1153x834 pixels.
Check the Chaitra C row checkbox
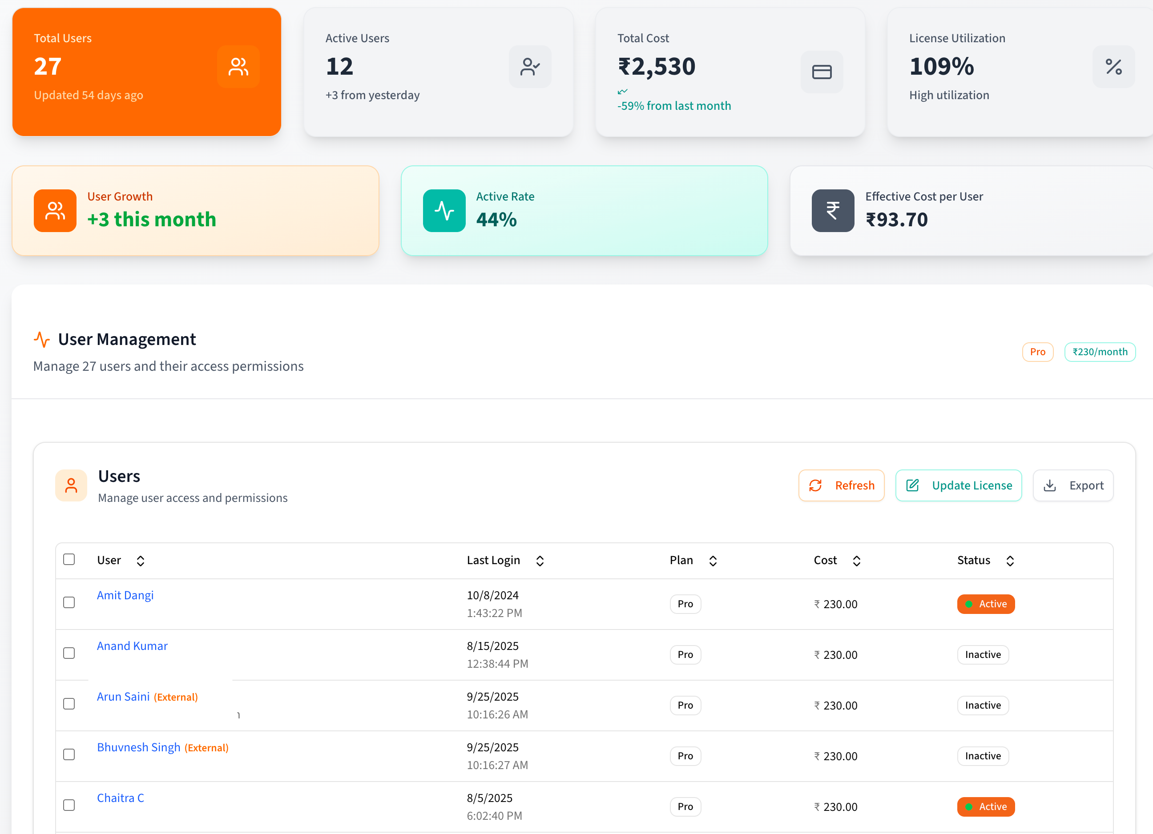coord(69,805)
